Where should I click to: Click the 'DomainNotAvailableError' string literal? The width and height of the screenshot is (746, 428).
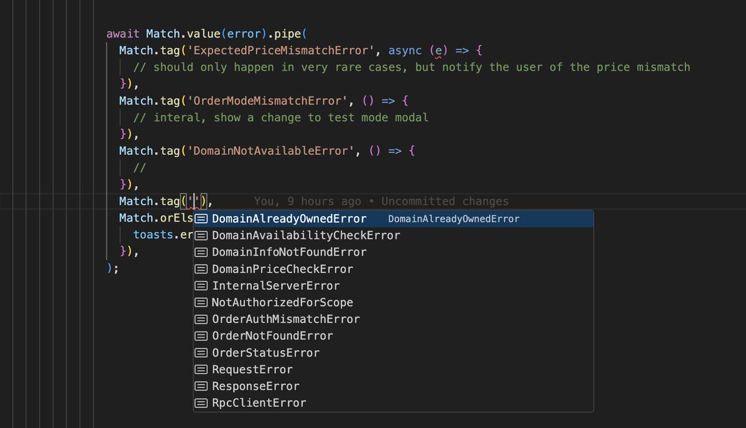[x=272, y=151]
